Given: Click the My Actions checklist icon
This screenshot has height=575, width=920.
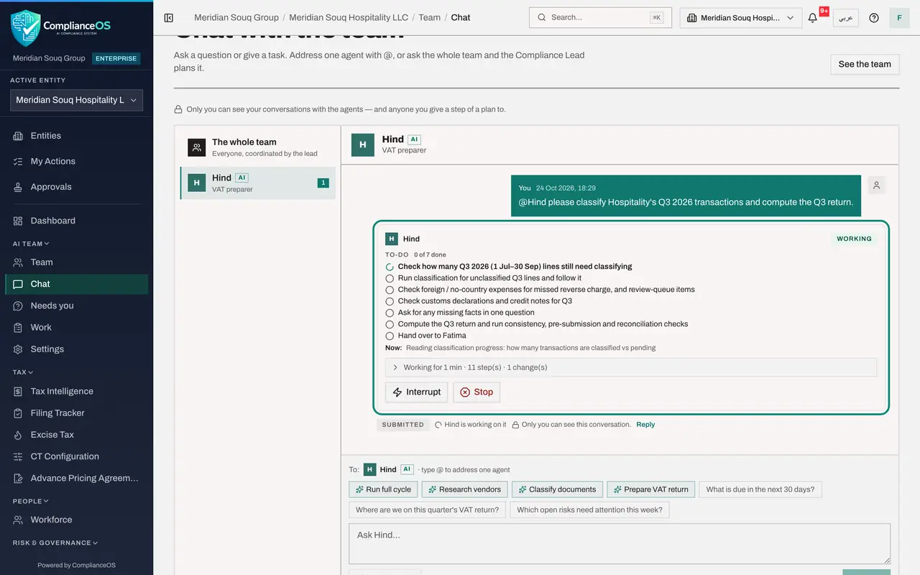Looking at the screenshot, I should click(x=18, y=162).
